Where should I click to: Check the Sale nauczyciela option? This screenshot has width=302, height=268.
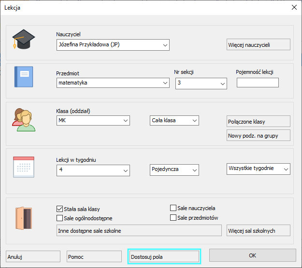(x=173, y=208)
